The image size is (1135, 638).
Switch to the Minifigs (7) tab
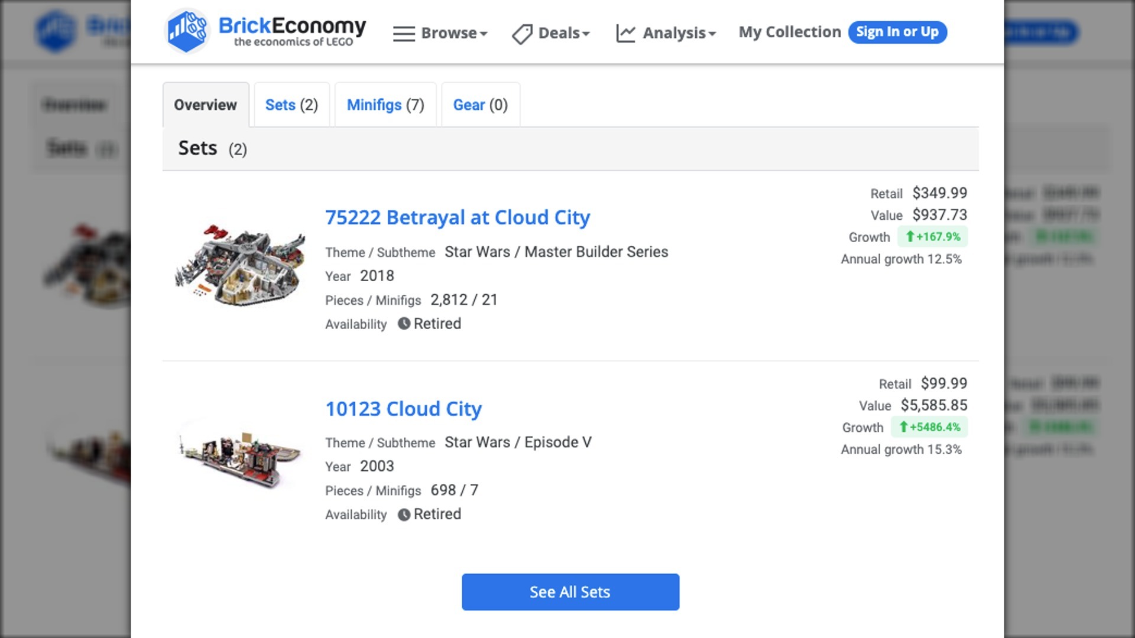coord(385,105)
